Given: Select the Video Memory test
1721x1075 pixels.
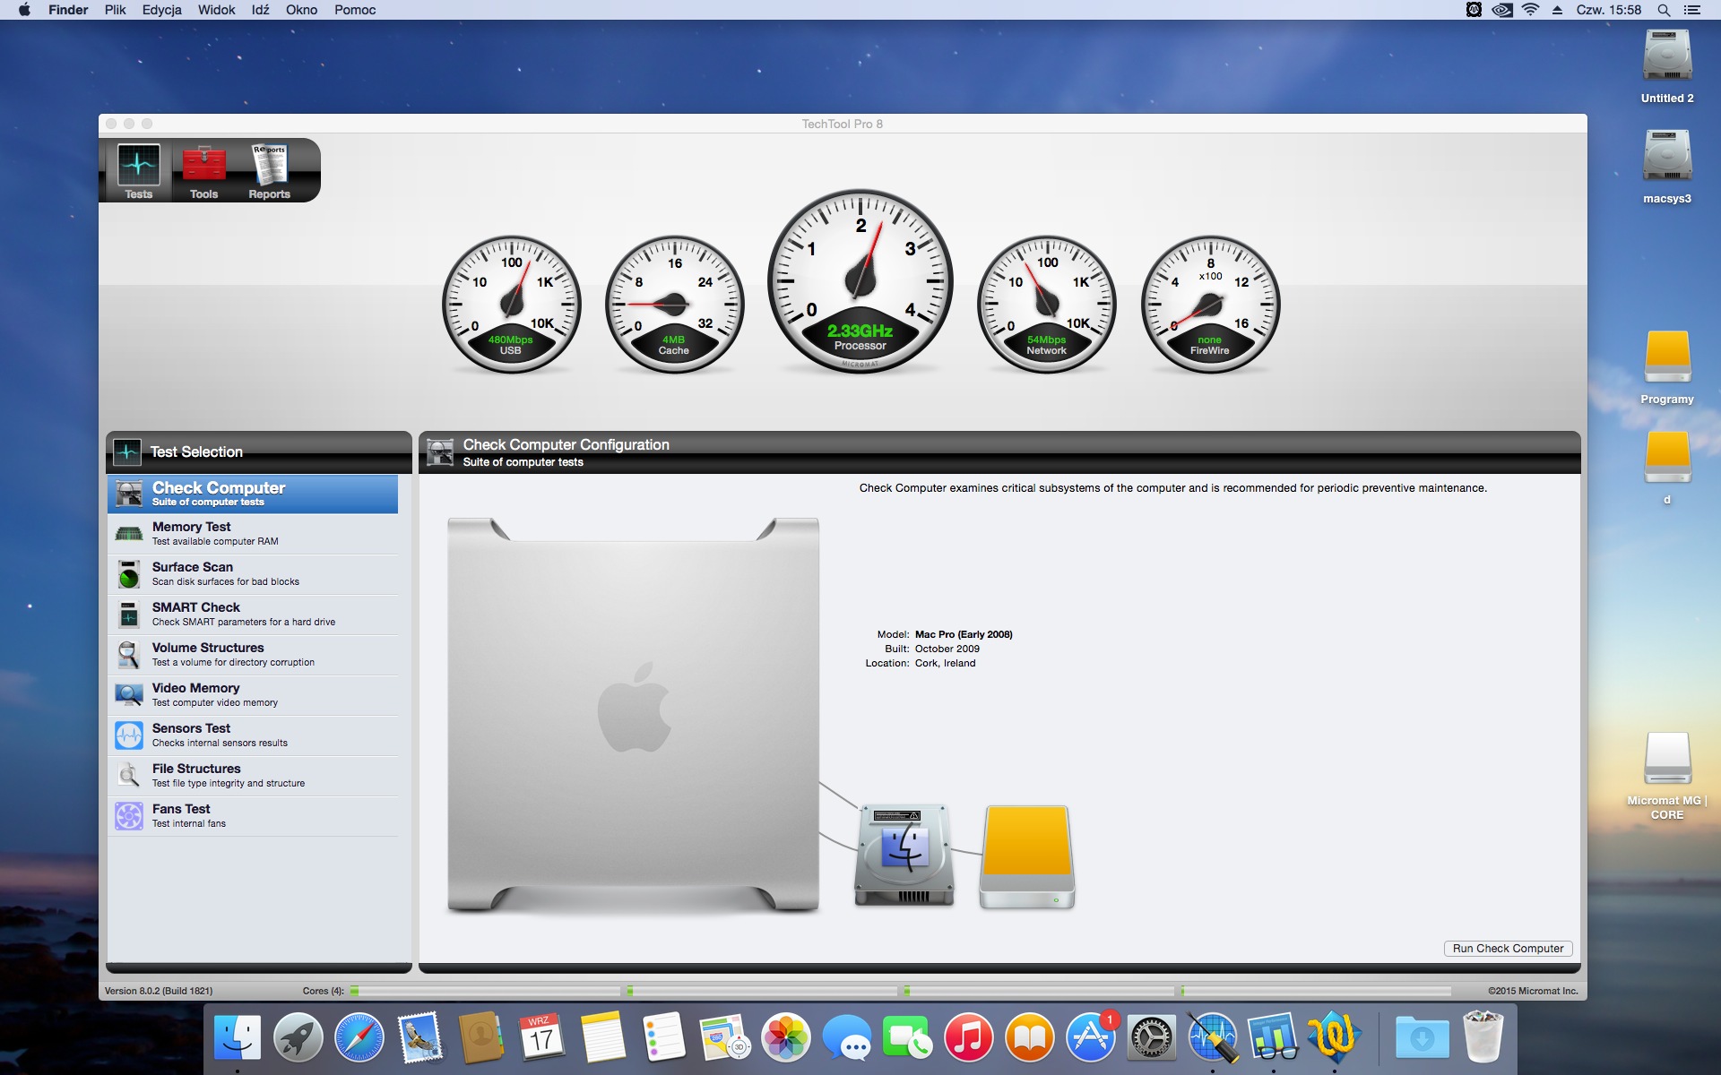Looking at the screenshot, I should pos(253,695).
